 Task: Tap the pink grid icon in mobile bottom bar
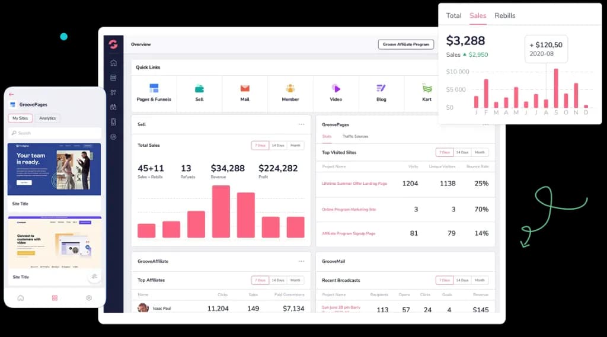[55, 298]
